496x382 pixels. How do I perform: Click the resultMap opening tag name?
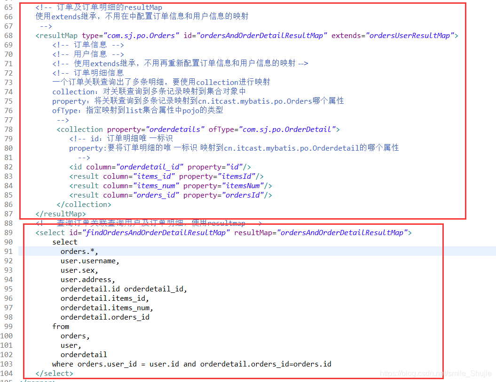tap(56, 36)
